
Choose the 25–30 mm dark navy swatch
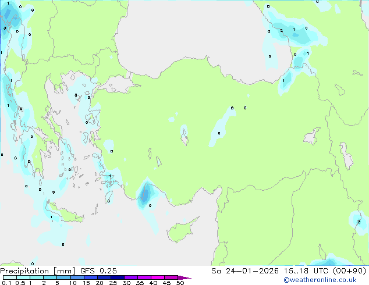pos(118,277)
